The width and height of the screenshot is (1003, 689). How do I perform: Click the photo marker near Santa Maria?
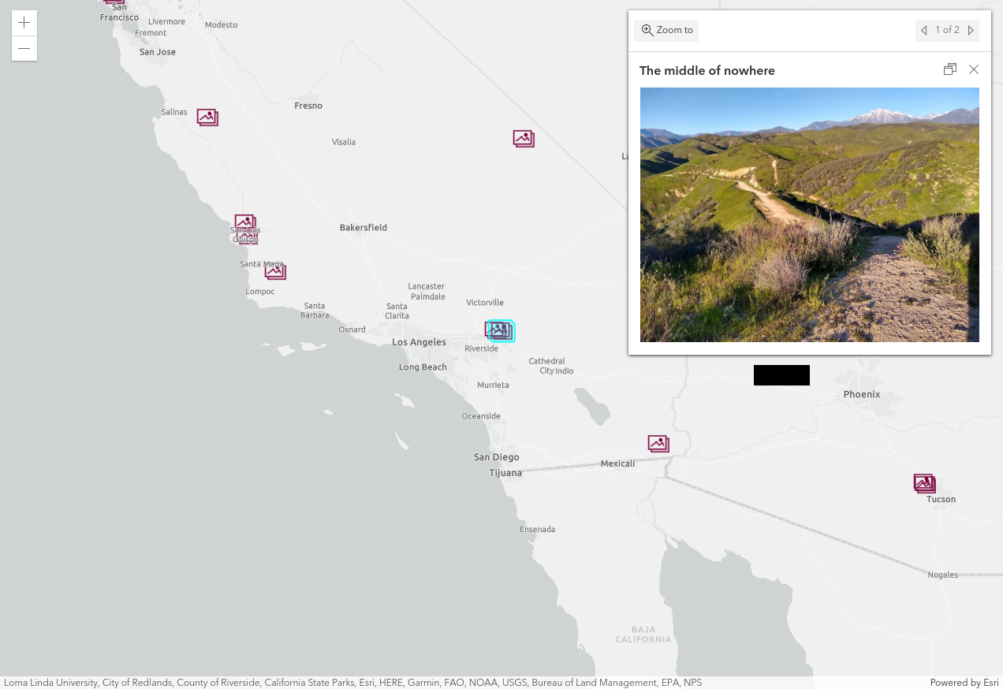pos(275,271)
